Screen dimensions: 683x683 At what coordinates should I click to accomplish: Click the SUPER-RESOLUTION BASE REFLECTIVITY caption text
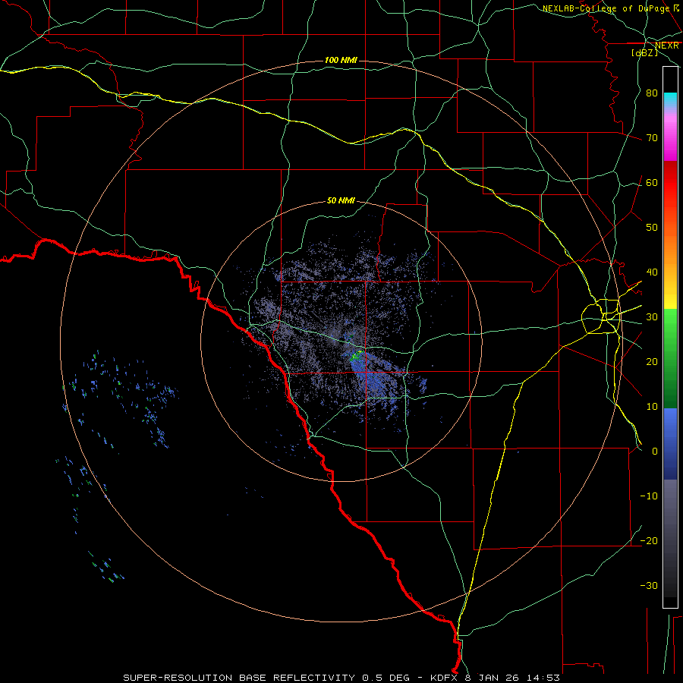click(x=239, y=678)
